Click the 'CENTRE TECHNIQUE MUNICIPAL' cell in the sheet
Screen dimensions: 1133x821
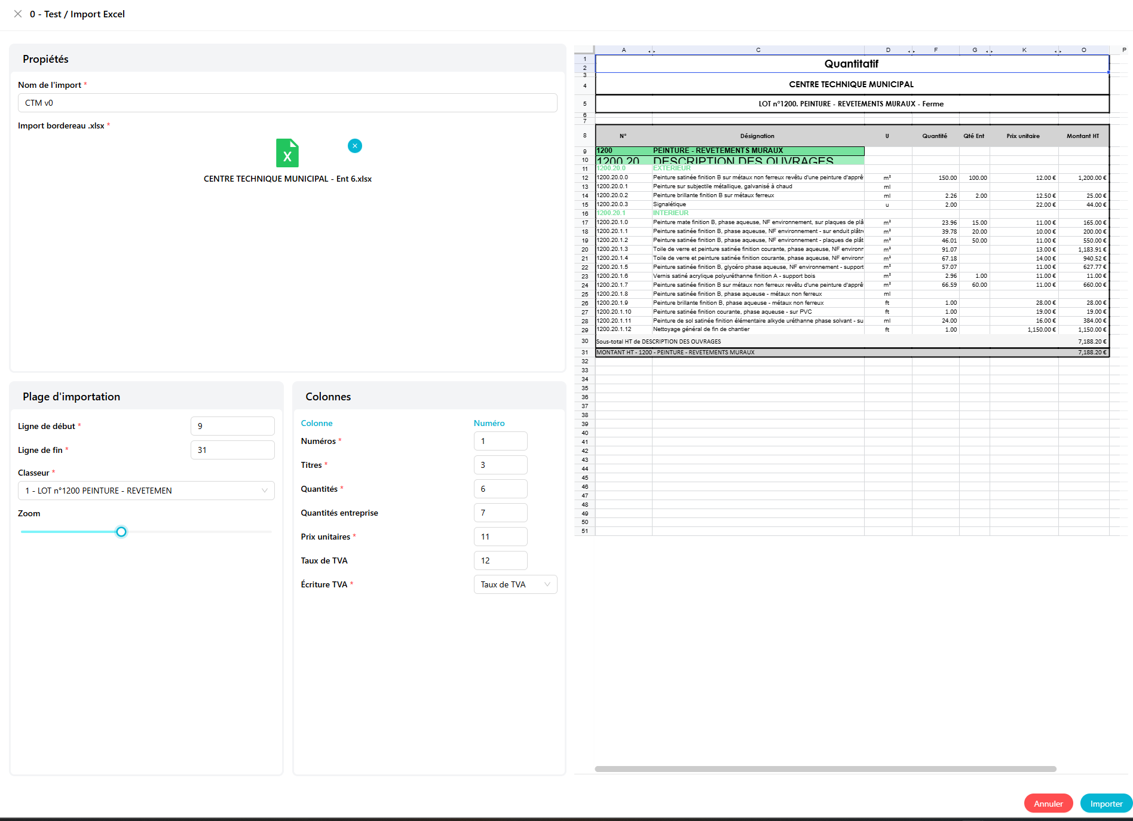click(x=852, y=84)
